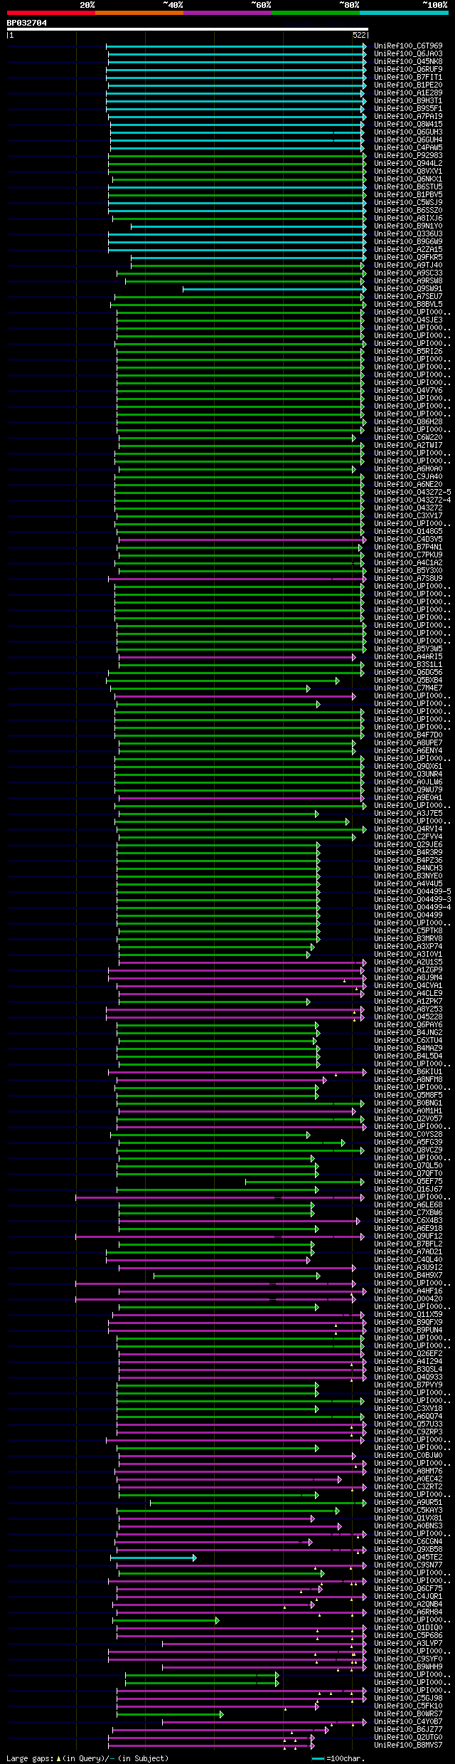Click hit label UniRef100_A9E0A1
This screenshot has width=455, height=1764.
point(408,798)
